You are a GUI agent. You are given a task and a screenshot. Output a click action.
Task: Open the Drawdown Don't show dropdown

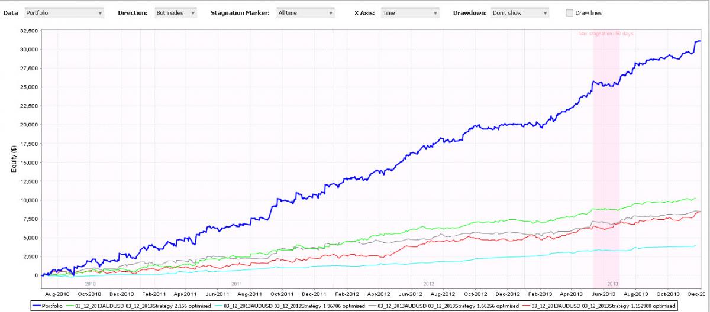coord(519,13)
